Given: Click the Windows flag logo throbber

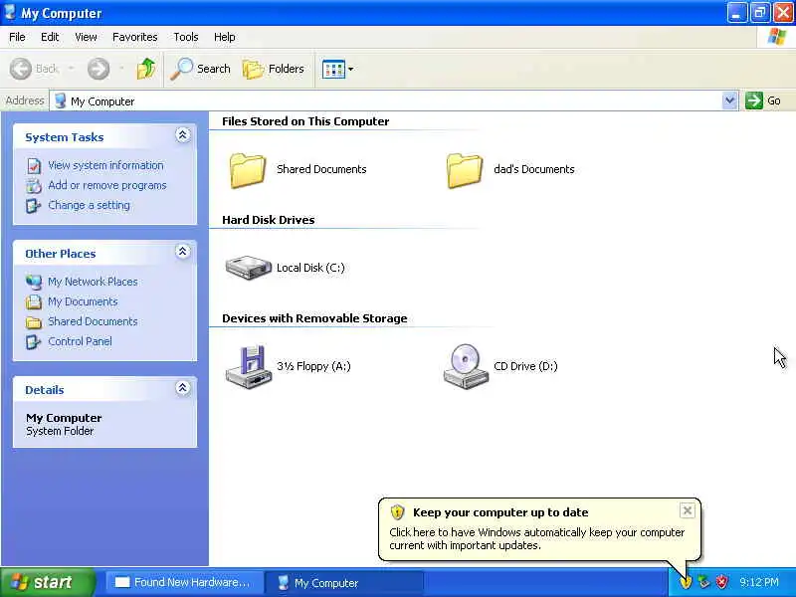Looking at the screenshot, I should [776, 37].
